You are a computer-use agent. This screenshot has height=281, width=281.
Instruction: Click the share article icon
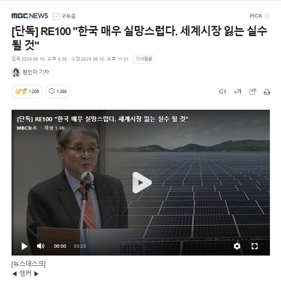coord(253,92)
